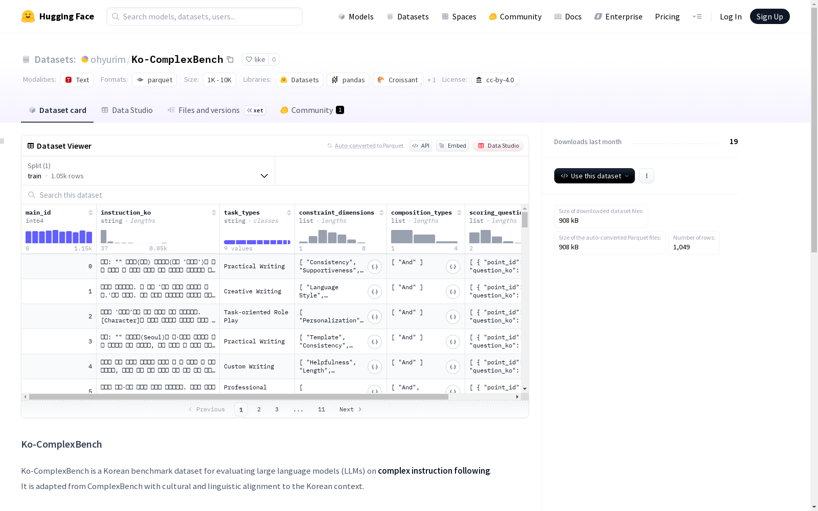The height and width of the screenshot is (511, 818).
Task: Go to page 3 of the dataset
Action: pos(277,409)
